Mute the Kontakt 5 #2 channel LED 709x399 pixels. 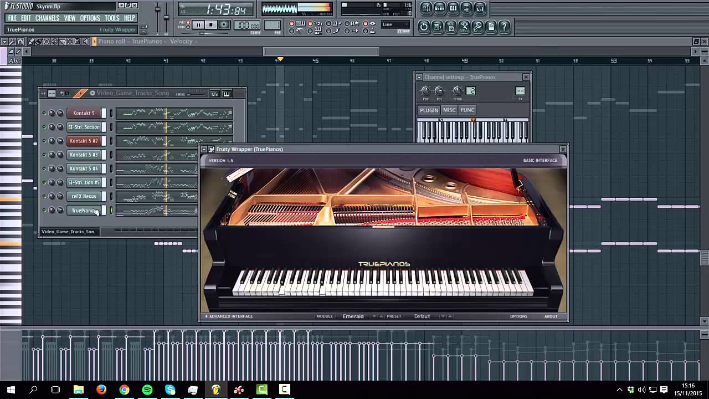tap(44, 141)
